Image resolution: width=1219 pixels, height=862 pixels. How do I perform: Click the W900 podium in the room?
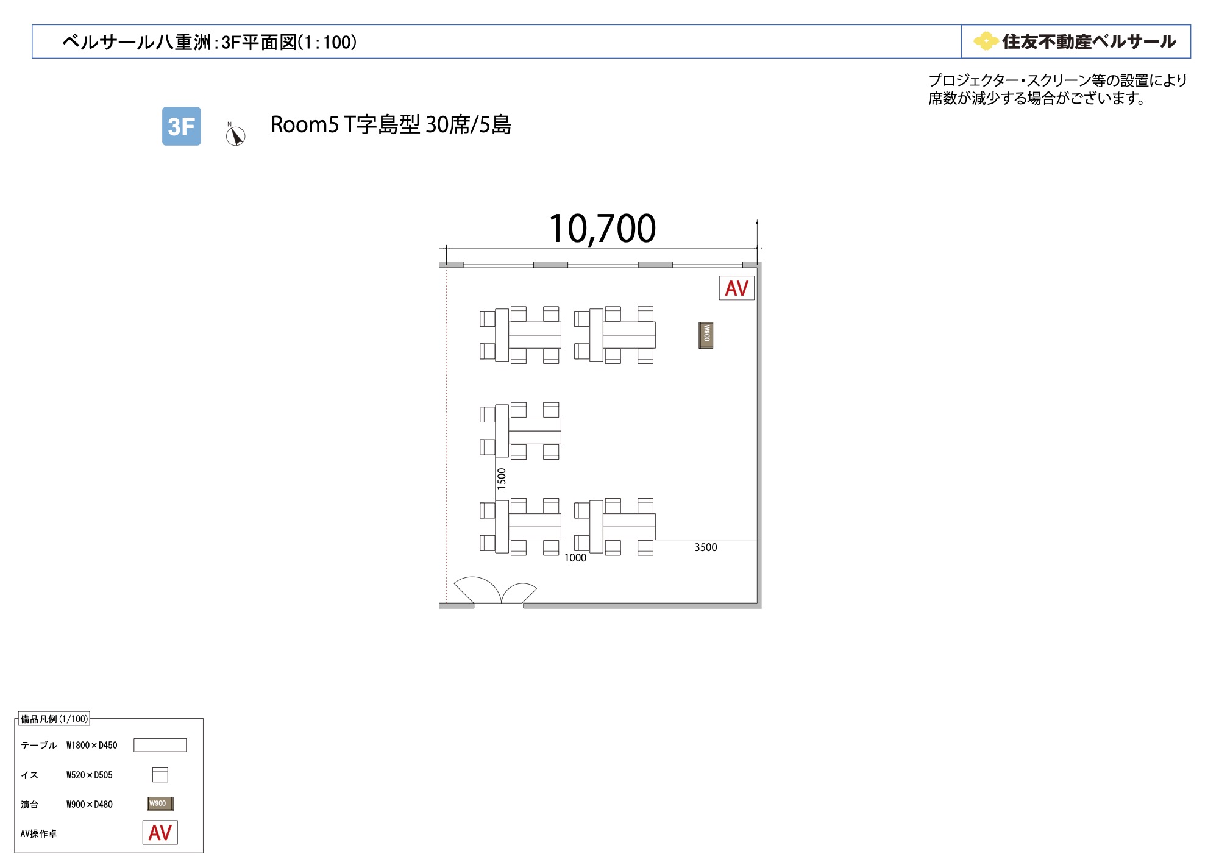pyautogui.click(x=706, y=335)
